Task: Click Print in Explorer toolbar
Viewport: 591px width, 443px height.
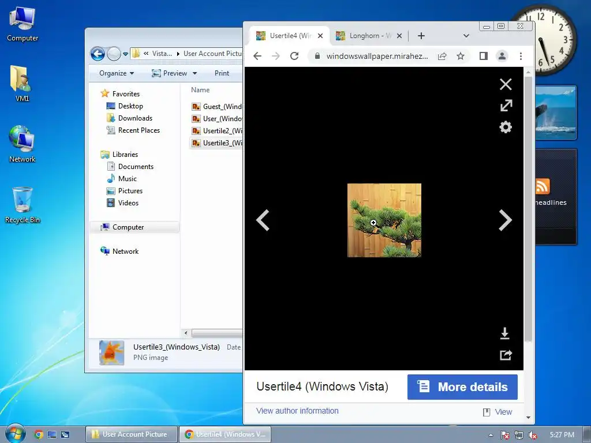Action: point(222,73)
